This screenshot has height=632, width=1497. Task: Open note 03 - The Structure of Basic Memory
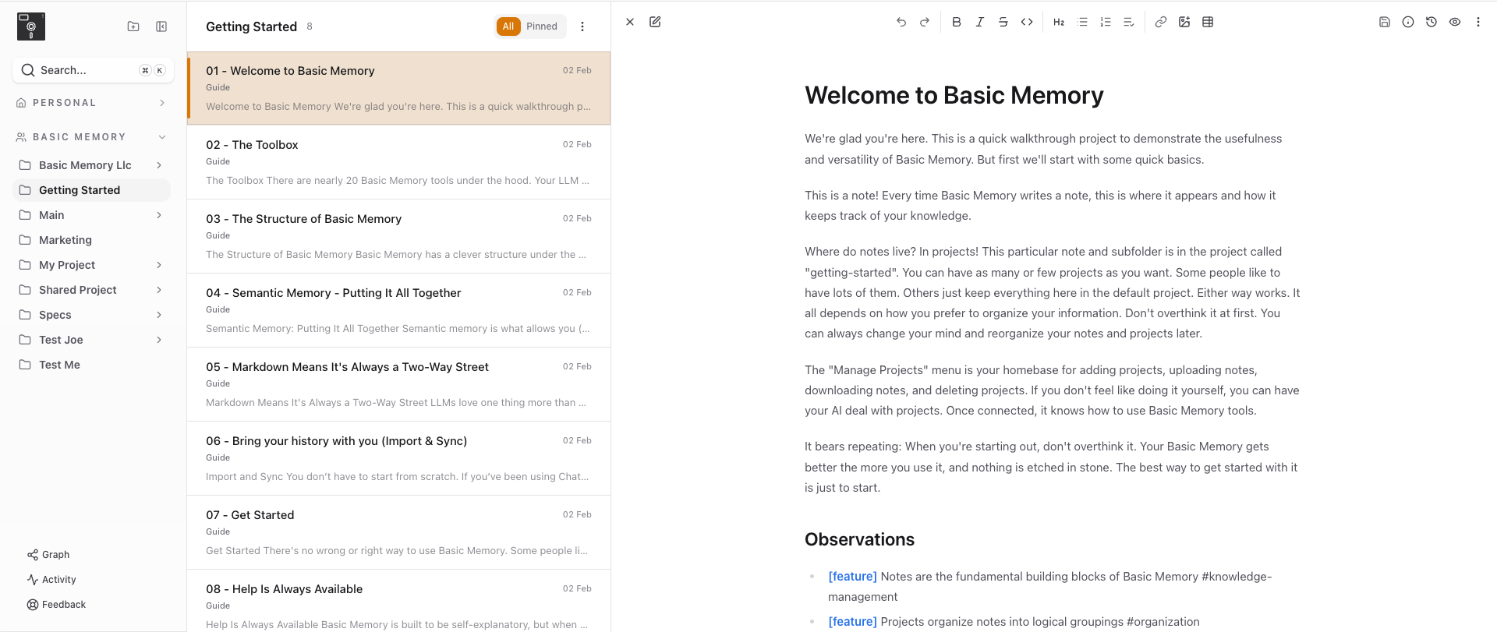tap(398, 236)
